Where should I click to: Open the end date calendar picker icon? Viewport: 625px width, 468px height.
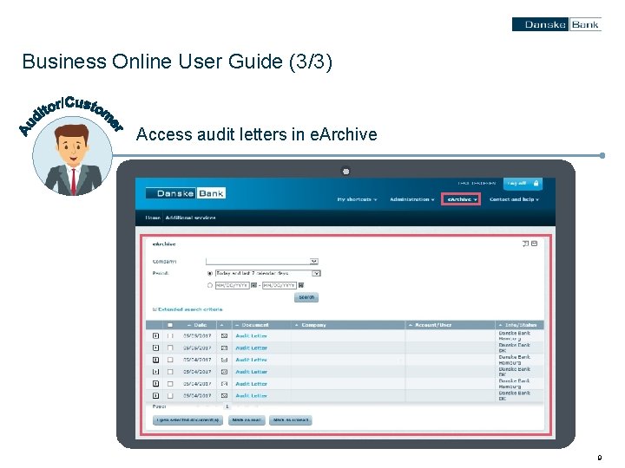point(301,285)
